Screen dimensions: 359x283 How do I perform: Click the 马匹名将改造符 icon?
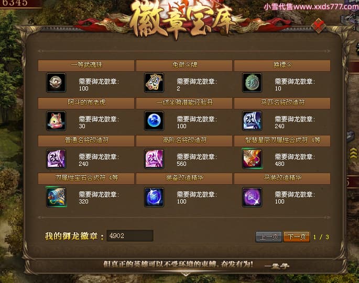click(x=252, y=121)
